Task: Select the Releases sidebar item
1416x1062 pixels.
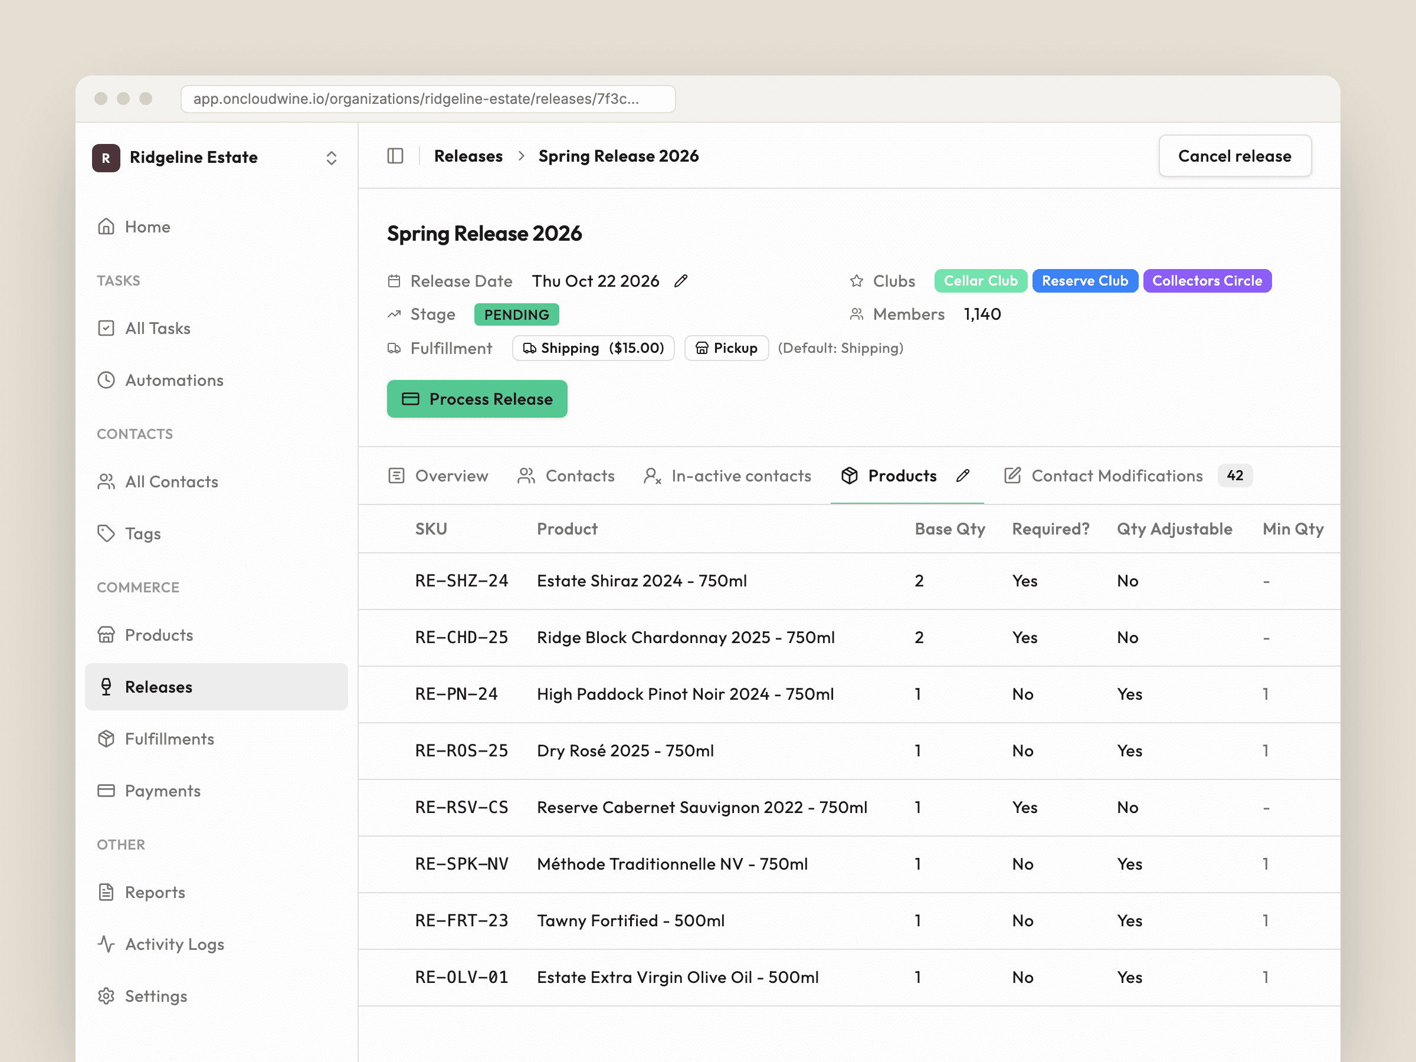Action: [217, 687]
